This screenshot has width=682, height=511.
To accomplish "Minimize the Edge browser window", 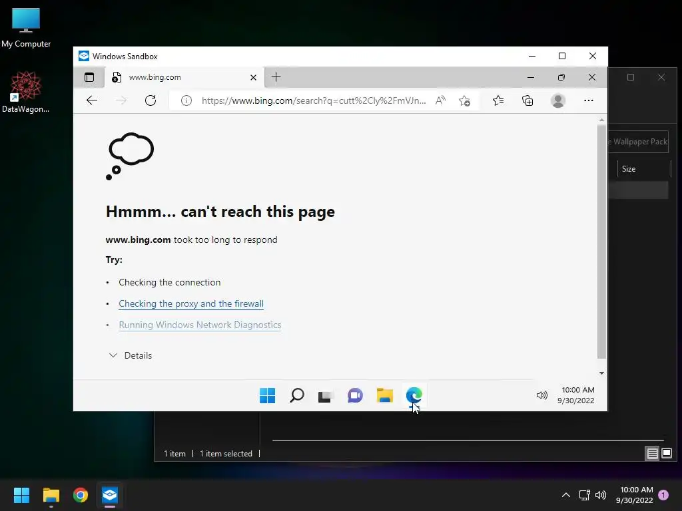I will (x=531, y=77).
